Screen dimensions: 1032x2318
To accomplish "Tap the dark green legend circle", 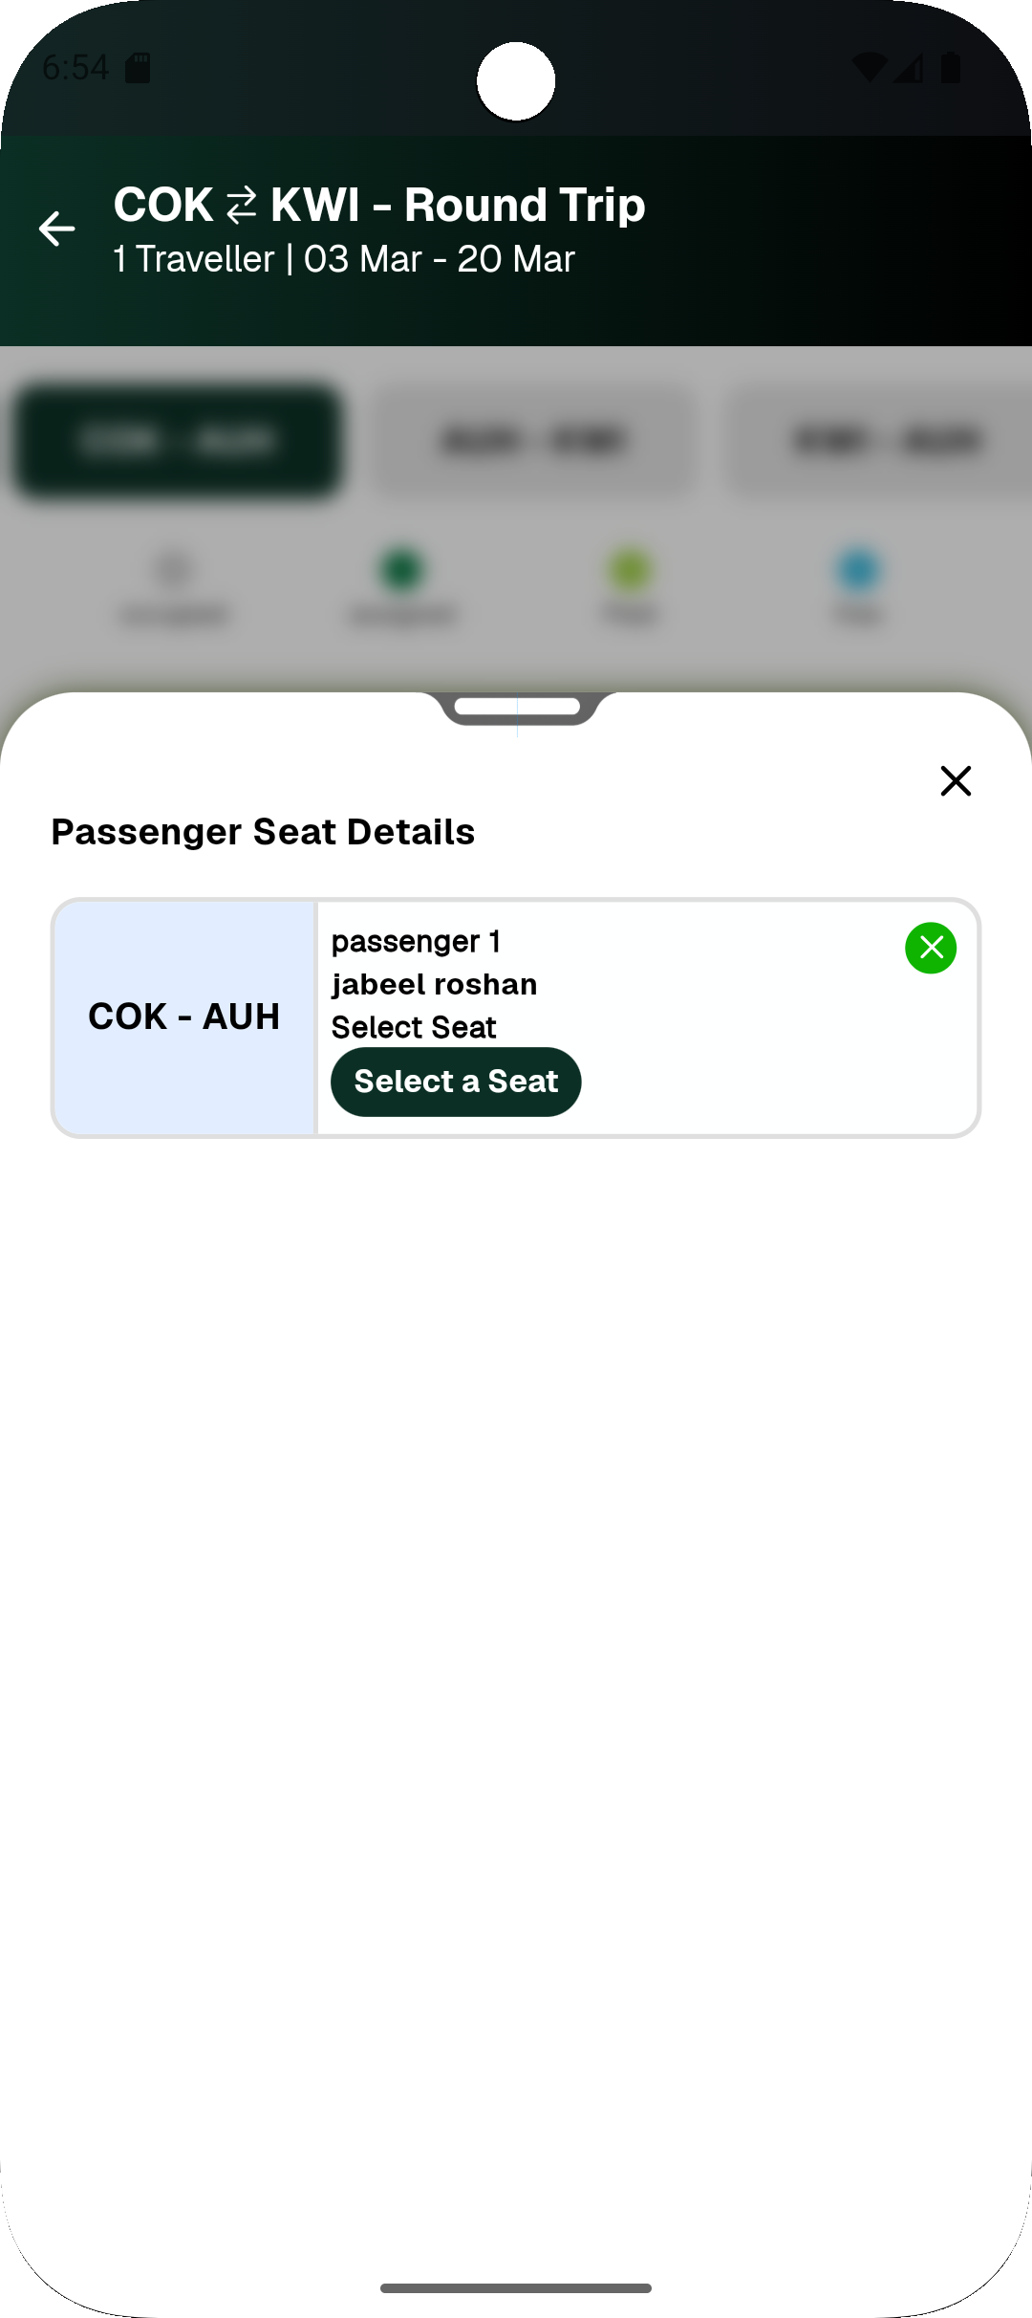I will (x=401, y=571).
